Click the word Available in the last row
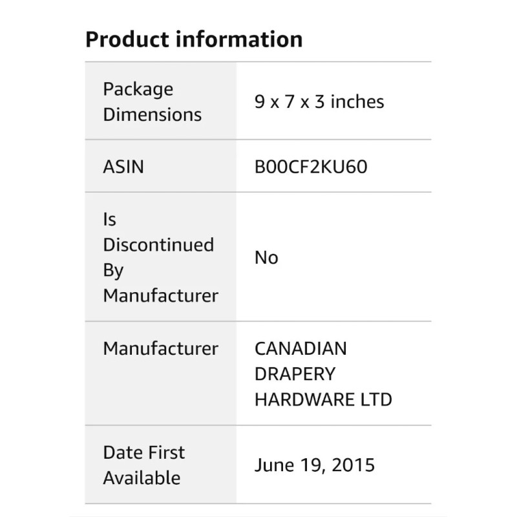Viewport: 517px width, 517px height. [142, 478]
